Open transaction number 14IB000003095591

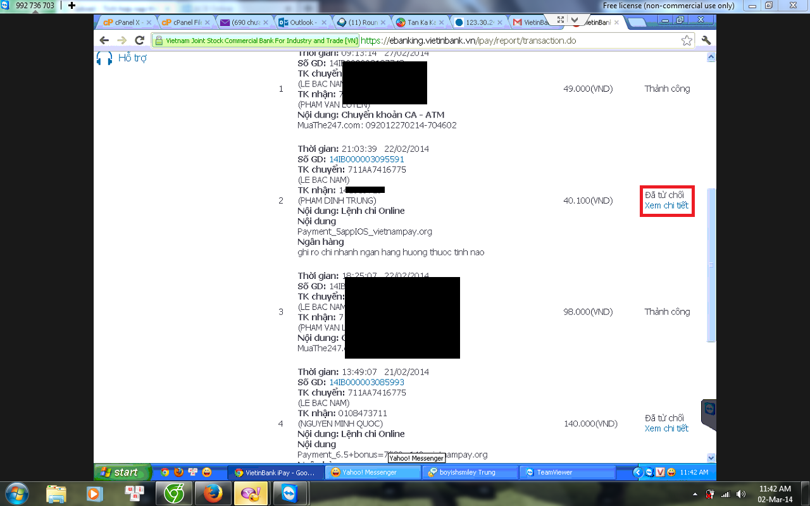[366, 159]
